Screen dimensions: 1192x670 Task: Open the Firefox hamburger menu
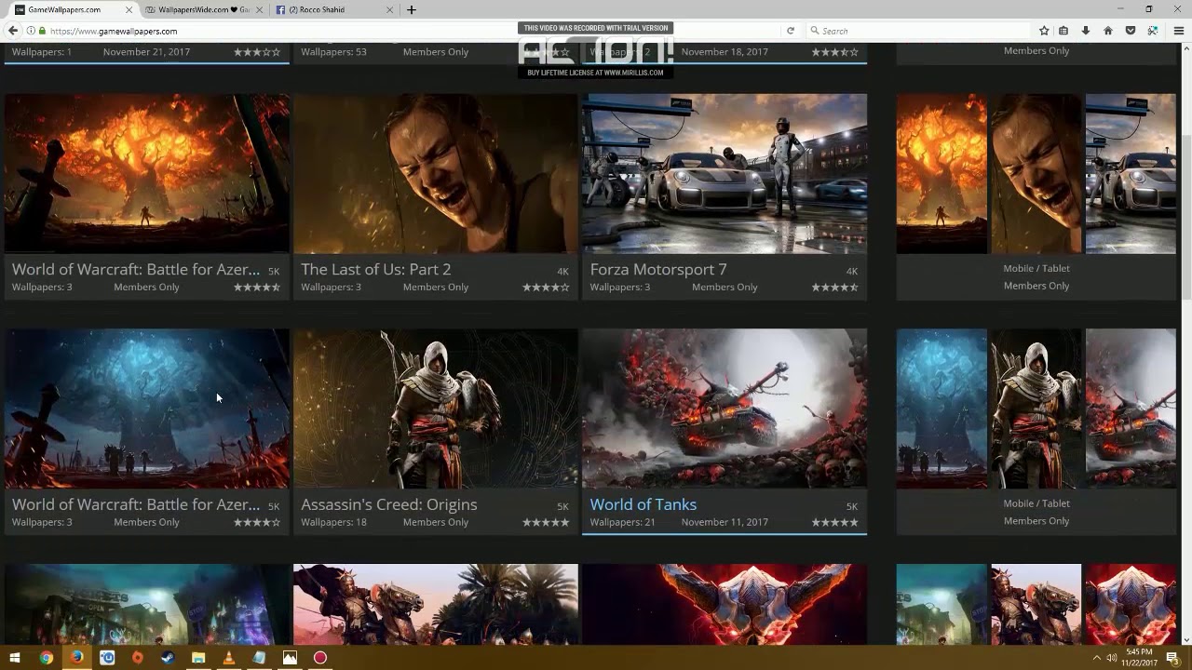point(1179,31)
